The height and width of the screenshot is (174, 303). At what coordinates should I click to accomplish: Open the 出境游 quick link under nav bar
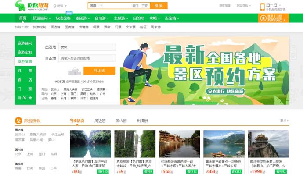click(83, 27)
